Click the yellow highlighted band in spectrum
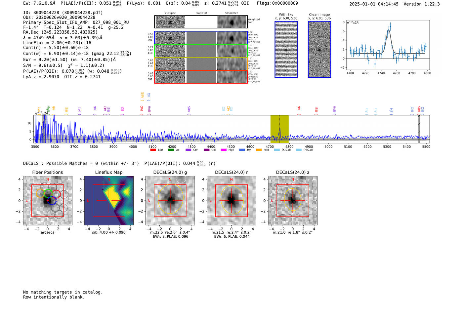Screen dimensions: 463x315 point(279,129)
